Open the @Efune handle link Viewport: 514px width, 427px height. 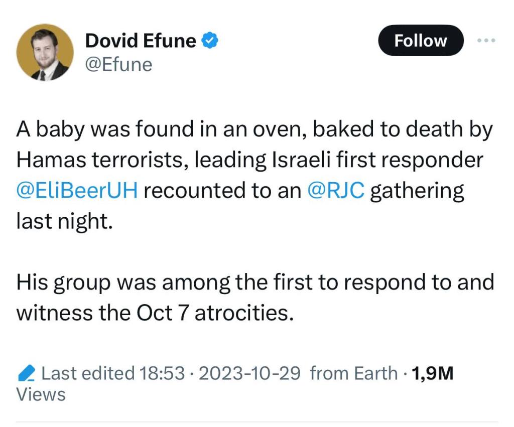[118, 65]
